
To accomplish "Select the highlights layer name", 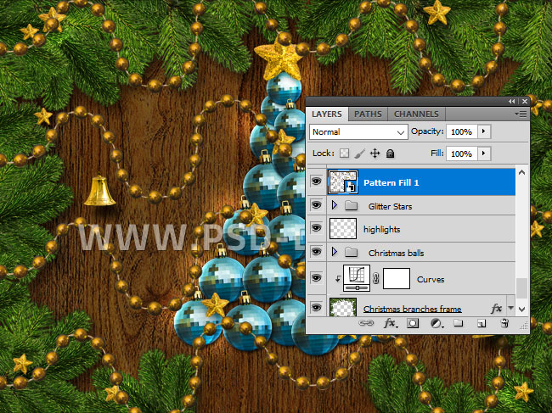I will [381, 230].
